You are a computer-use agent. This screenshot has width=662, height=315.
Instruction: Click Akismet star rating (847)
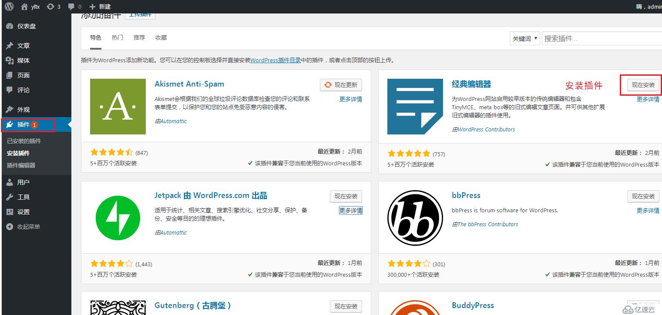[111, 152]
